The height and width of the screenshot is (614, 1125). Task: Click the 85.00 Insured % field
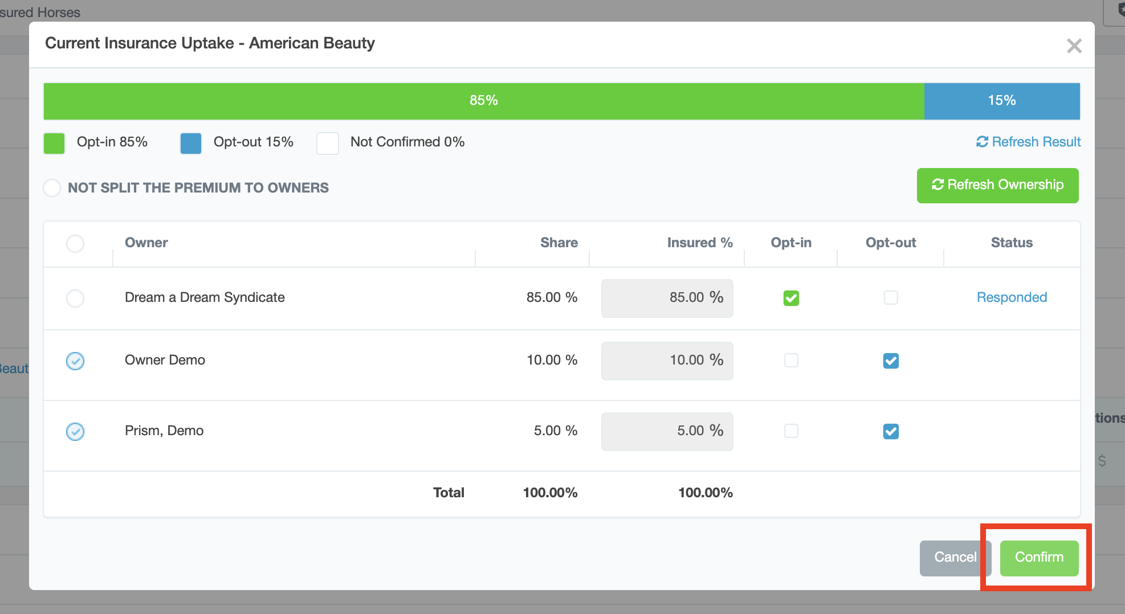click(666, 298)
